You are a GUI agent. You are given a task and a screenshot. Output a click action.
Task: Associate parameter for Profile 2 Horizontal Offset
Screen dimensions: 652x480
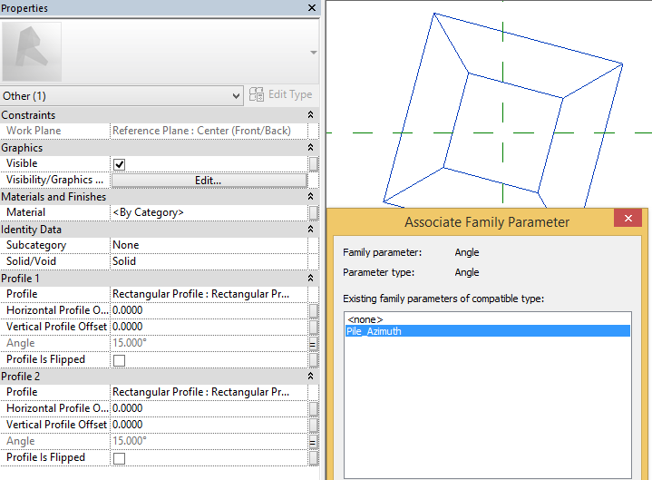(314, 409)
